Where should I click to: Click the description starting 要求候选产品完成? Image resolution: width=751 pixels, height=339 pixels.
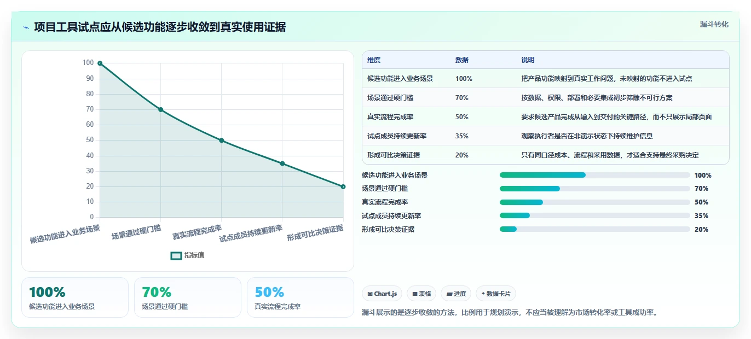click(617, 117)
